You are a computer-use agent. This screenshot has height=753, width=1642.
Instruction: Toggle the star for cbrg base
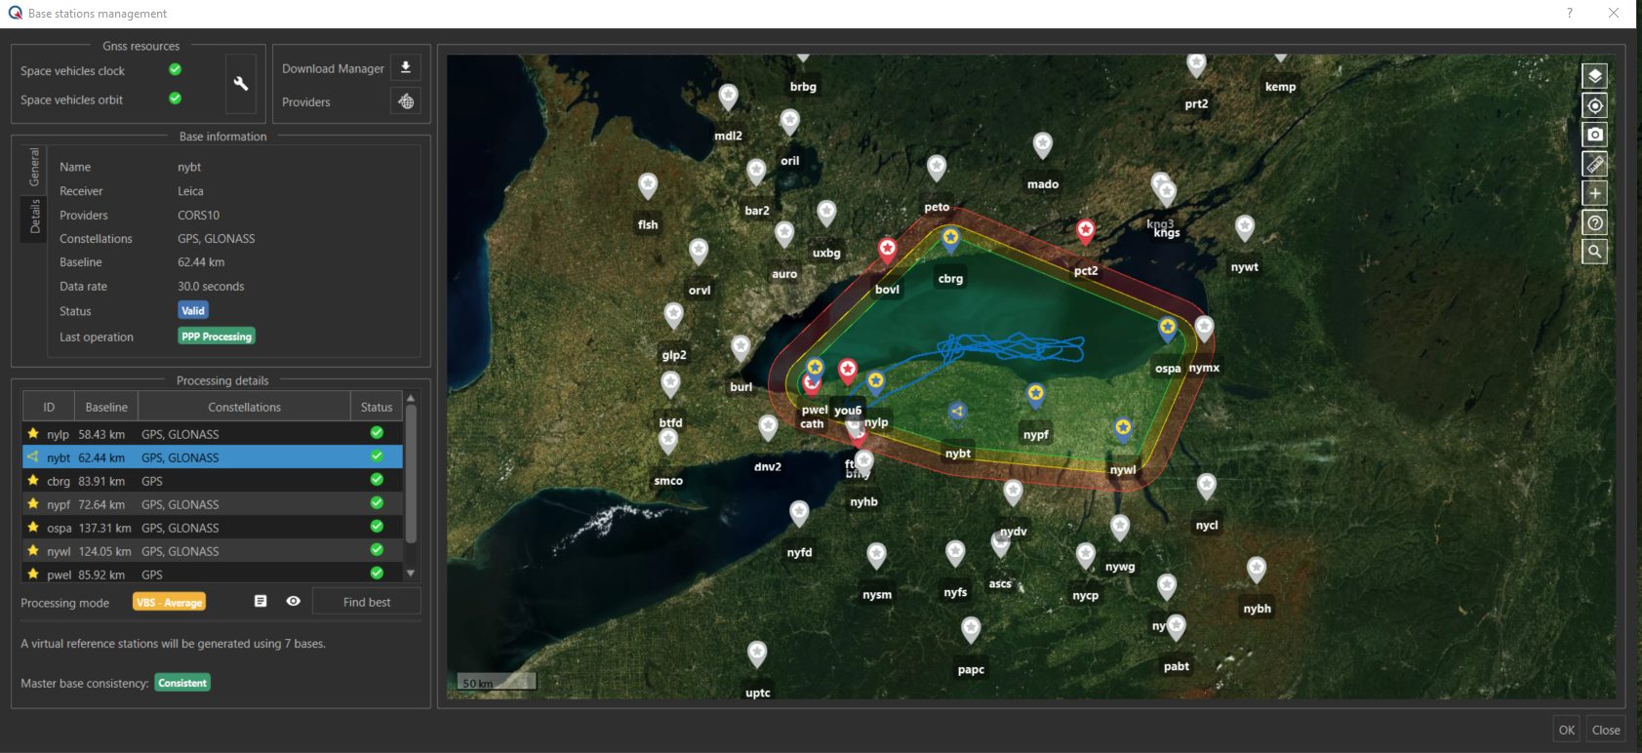pos(33,481)
